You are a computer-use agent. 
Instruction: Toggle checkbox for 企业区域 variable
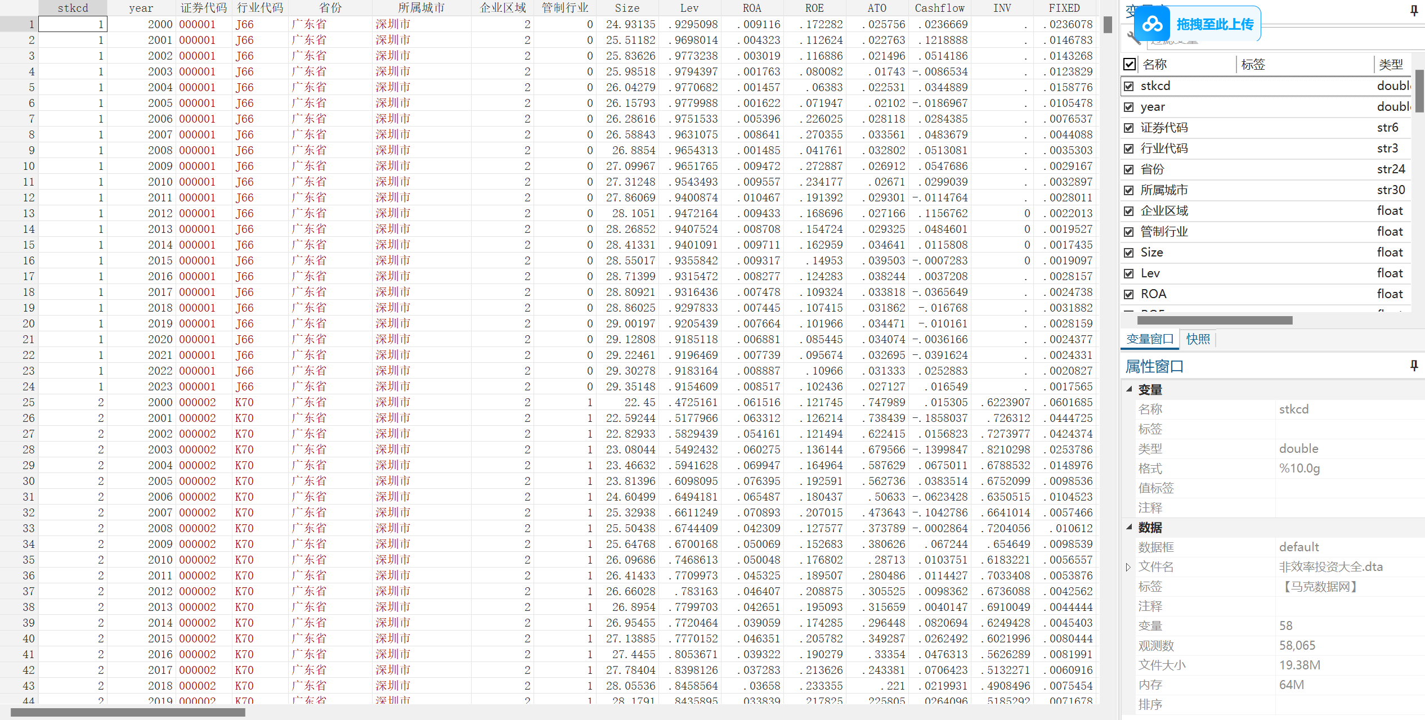coord(1128,211)
